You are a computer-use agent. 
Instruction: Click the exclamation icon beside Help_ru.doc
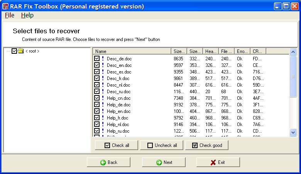(103, 131)
